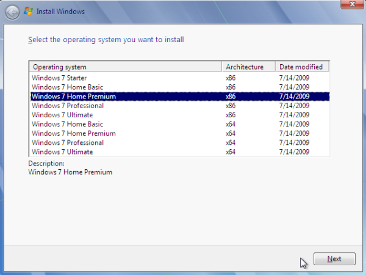Click x64 cell in Windows 7 Ultimate row

[231, 152]
